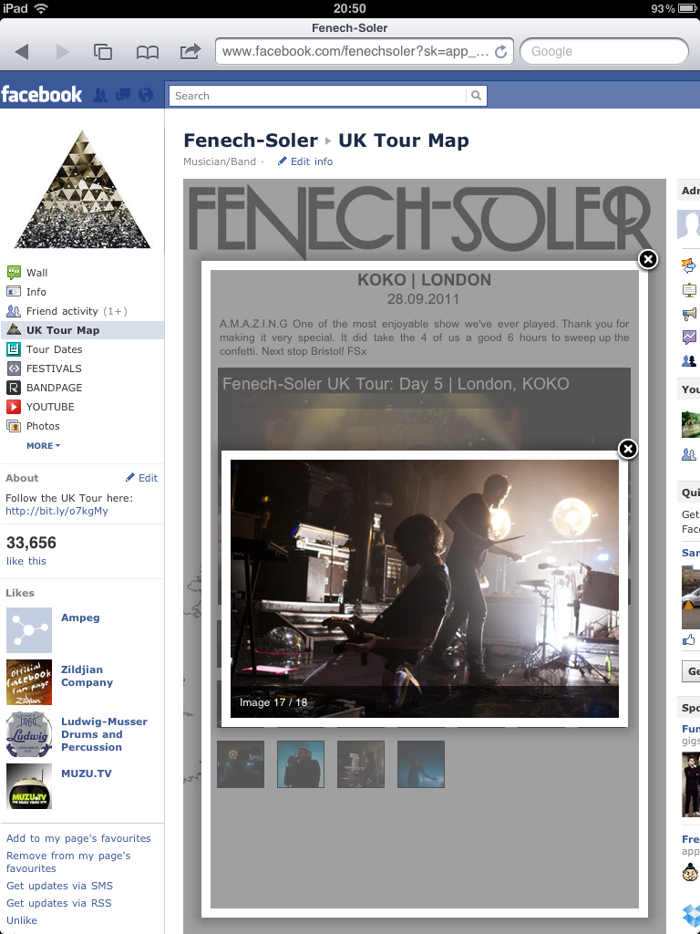The width and height of the screenshot is (700, 934).
Task: Open the bit.ly UK Tour link
Action: point(57,511)
